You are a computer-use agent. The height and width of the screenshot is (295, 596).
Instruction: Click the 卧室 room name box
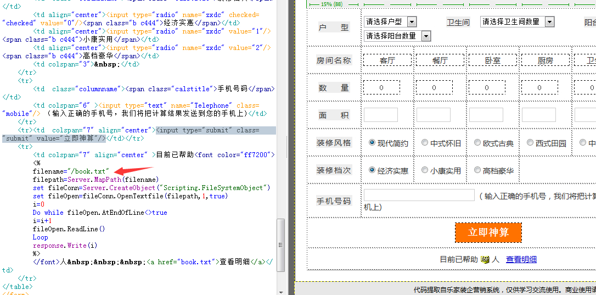click(493, 60)
